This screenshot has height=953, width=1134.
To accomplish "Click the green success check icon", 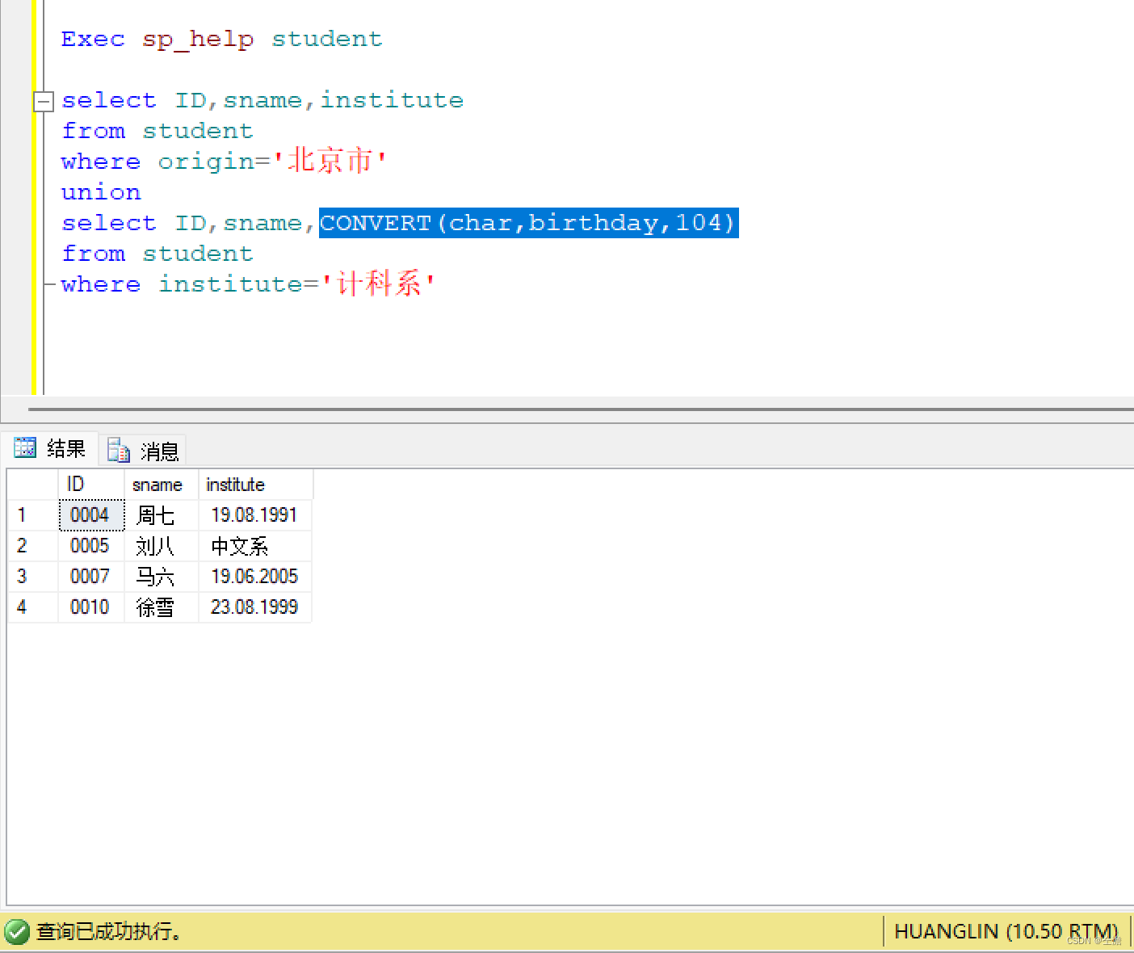I will (16, 931).
